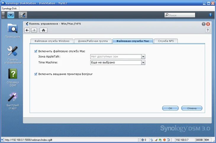This screenshot has height=143, width=216.
Task: Switch to Служба NFS tab
Action: coord(166,41)
